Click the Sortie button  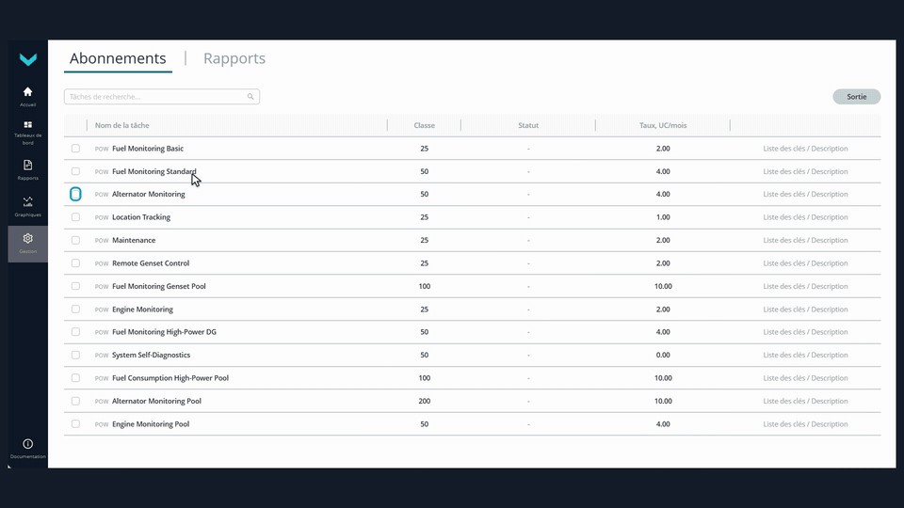pos(856,97)
